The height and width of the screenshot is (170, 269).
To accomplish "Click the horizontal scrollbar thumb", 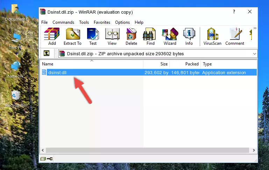I will point(148,150).
